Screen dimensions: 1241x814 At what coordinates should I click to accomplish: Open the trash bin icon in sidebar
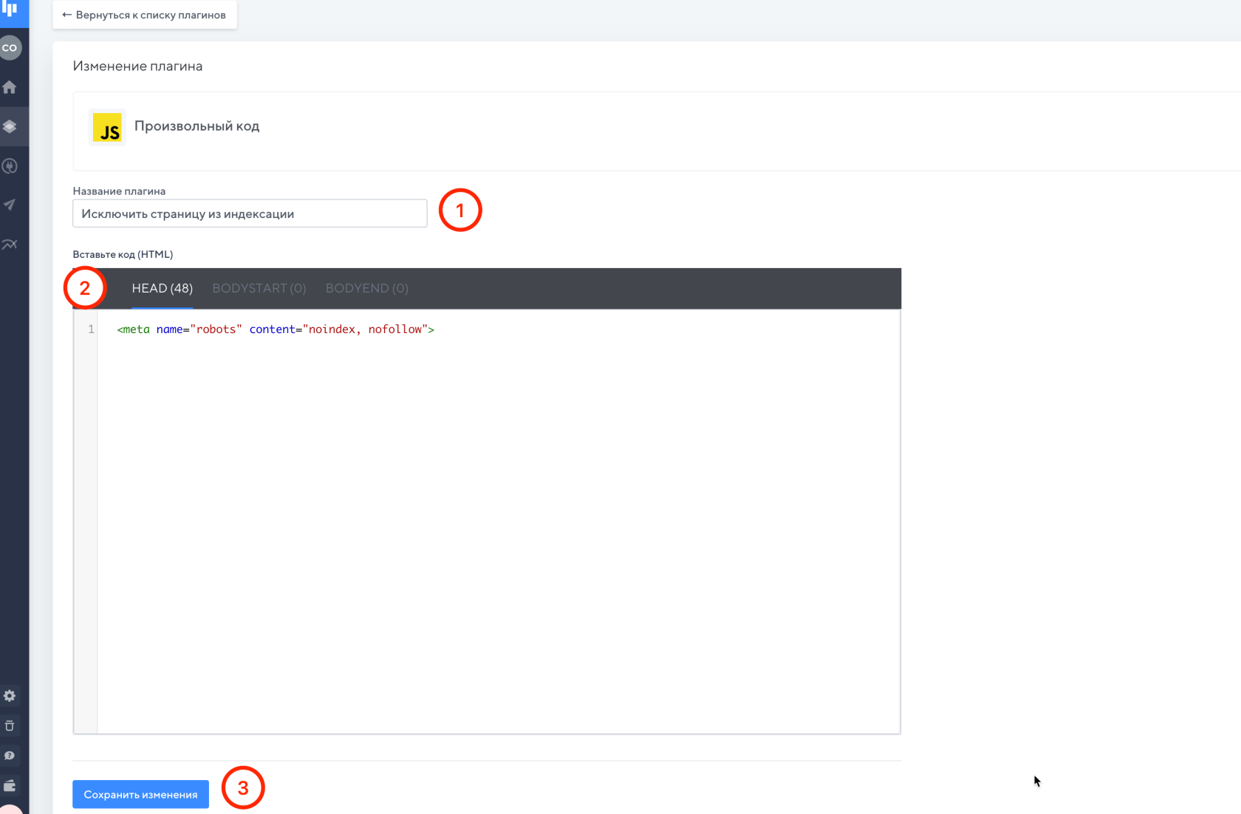coord(10,725)
